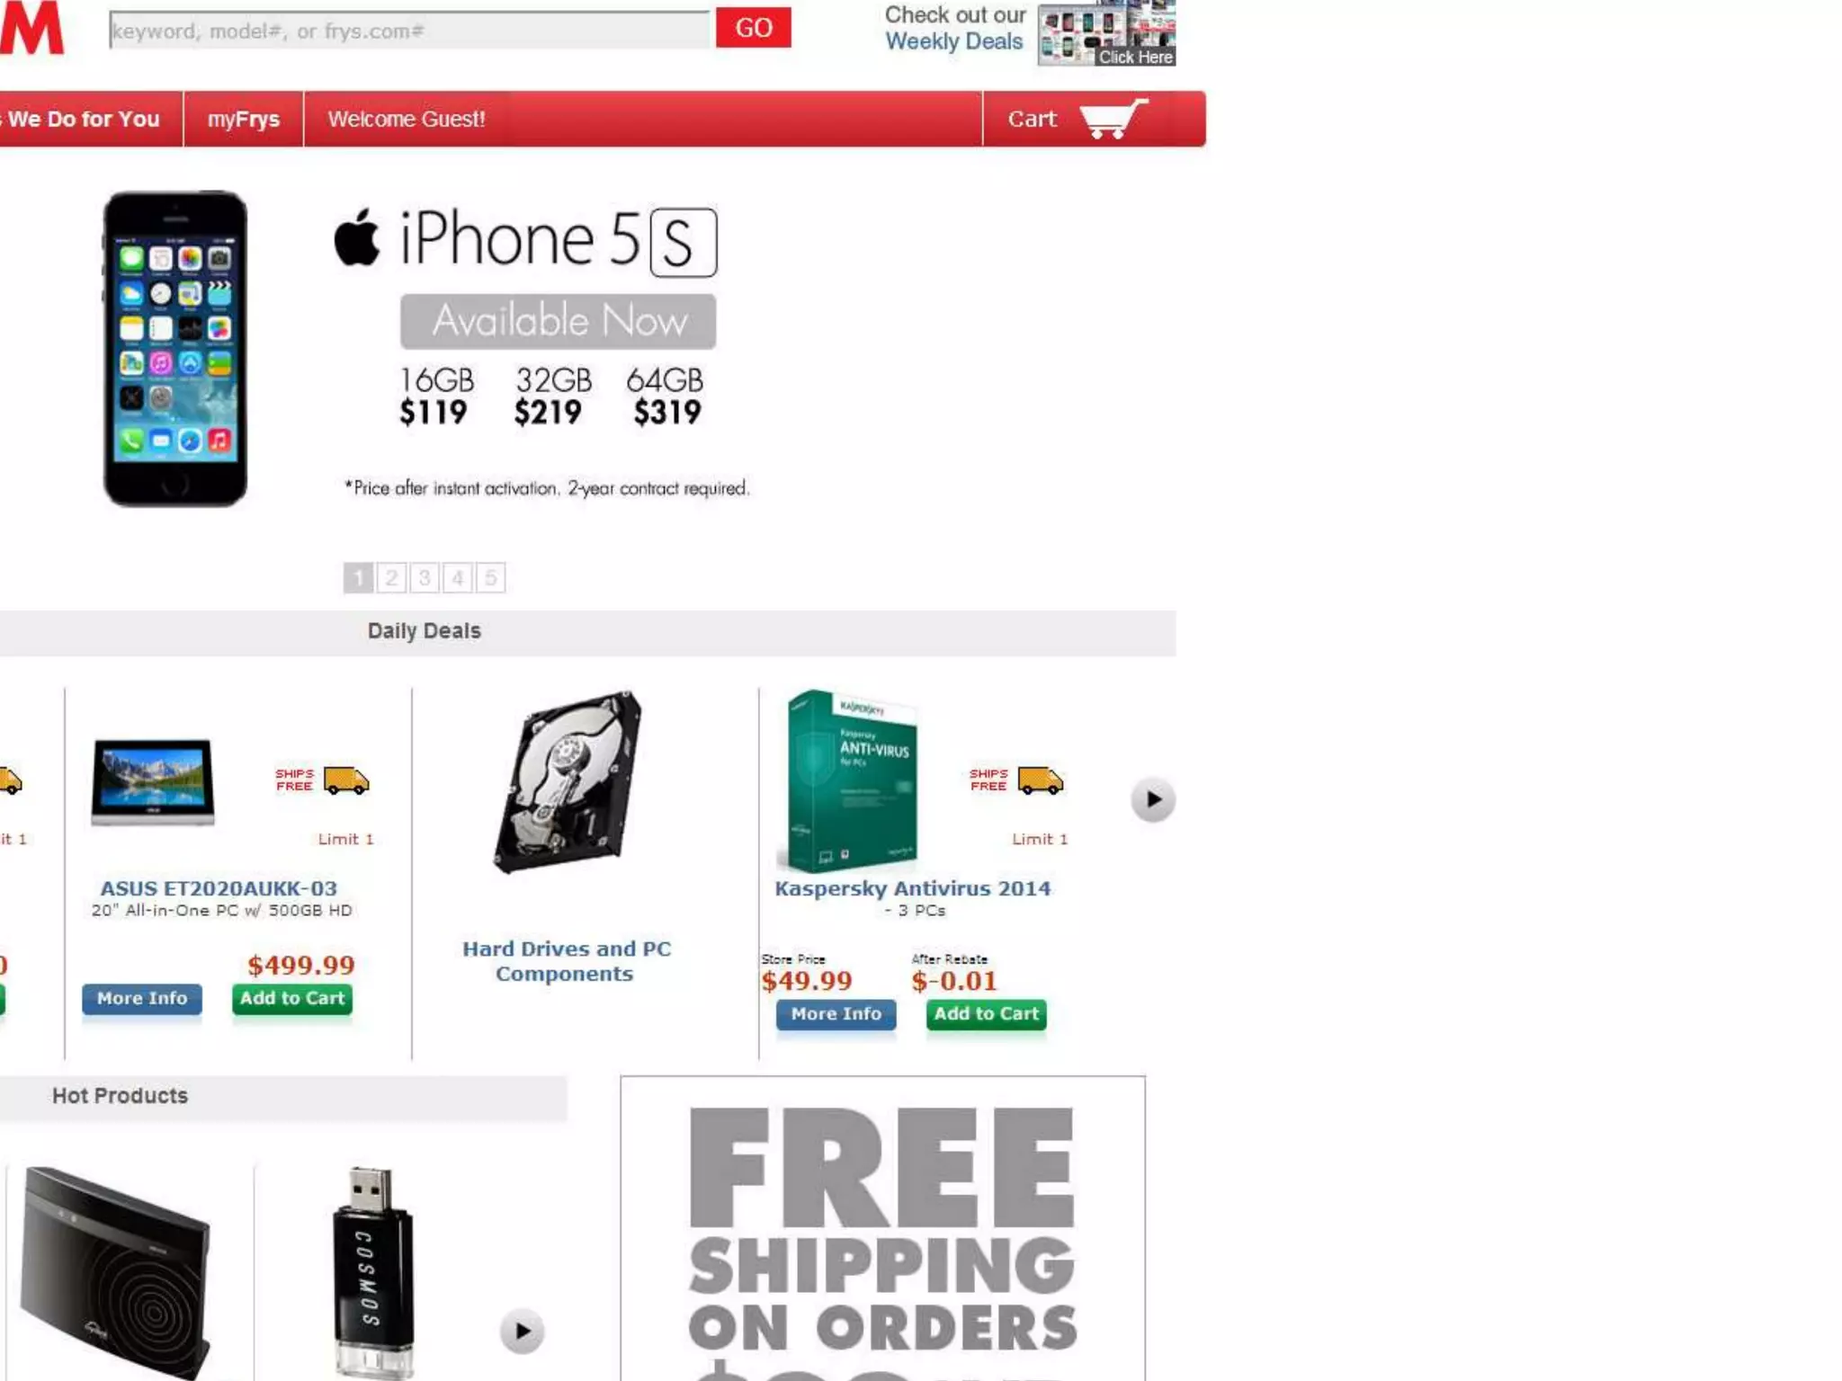Focus the keyword search input field
Image resolution: width=1842 pixels, height=1381 pixels.
click(410, 31)
